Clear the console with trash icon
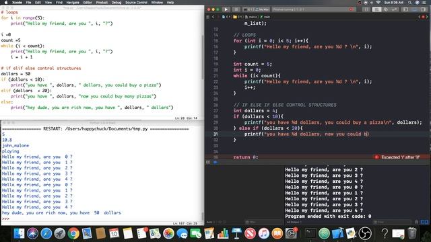Viewport: 431px width, 242px height. click(416, 222)
